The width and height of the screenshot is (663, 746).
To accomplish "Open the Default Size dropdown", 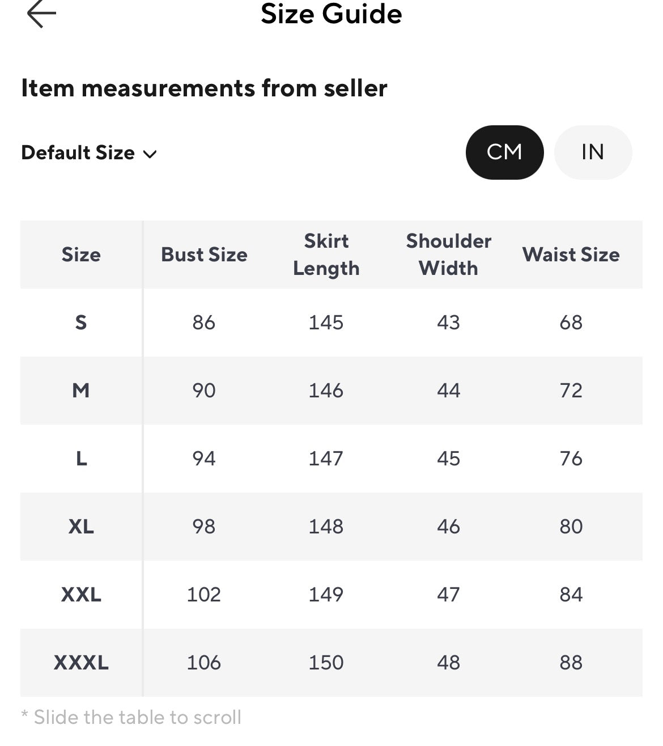I will [89, 153].
